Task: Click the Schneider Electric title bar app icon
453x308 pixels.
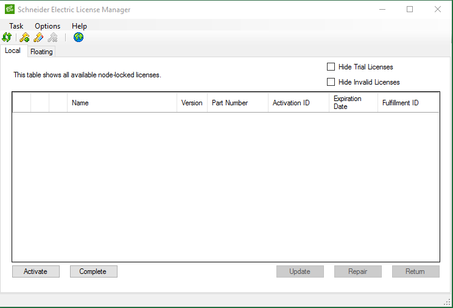Action: coord(10,9)
